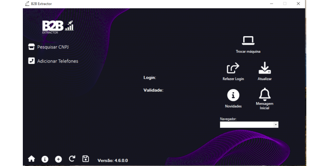332x166 pixels.
Task: Open the Mensagem Inicial label
Action: coord(265,106)
